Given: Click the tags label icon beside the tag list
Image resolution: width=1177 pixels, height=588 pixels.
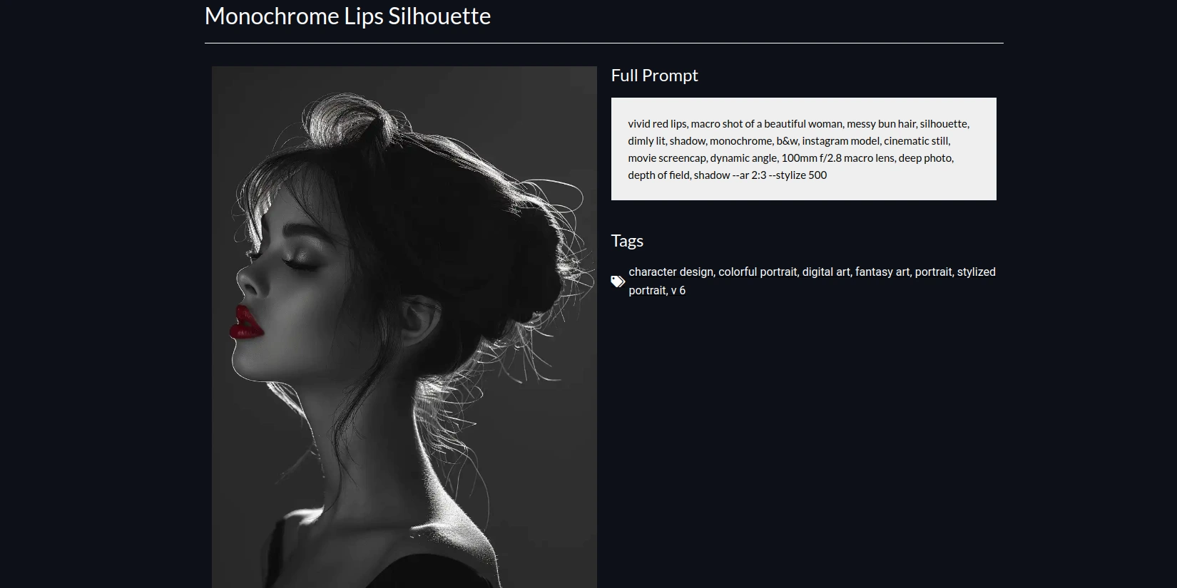Looking at the screenshot, I should pyautogui.click(x=618, y=282).
